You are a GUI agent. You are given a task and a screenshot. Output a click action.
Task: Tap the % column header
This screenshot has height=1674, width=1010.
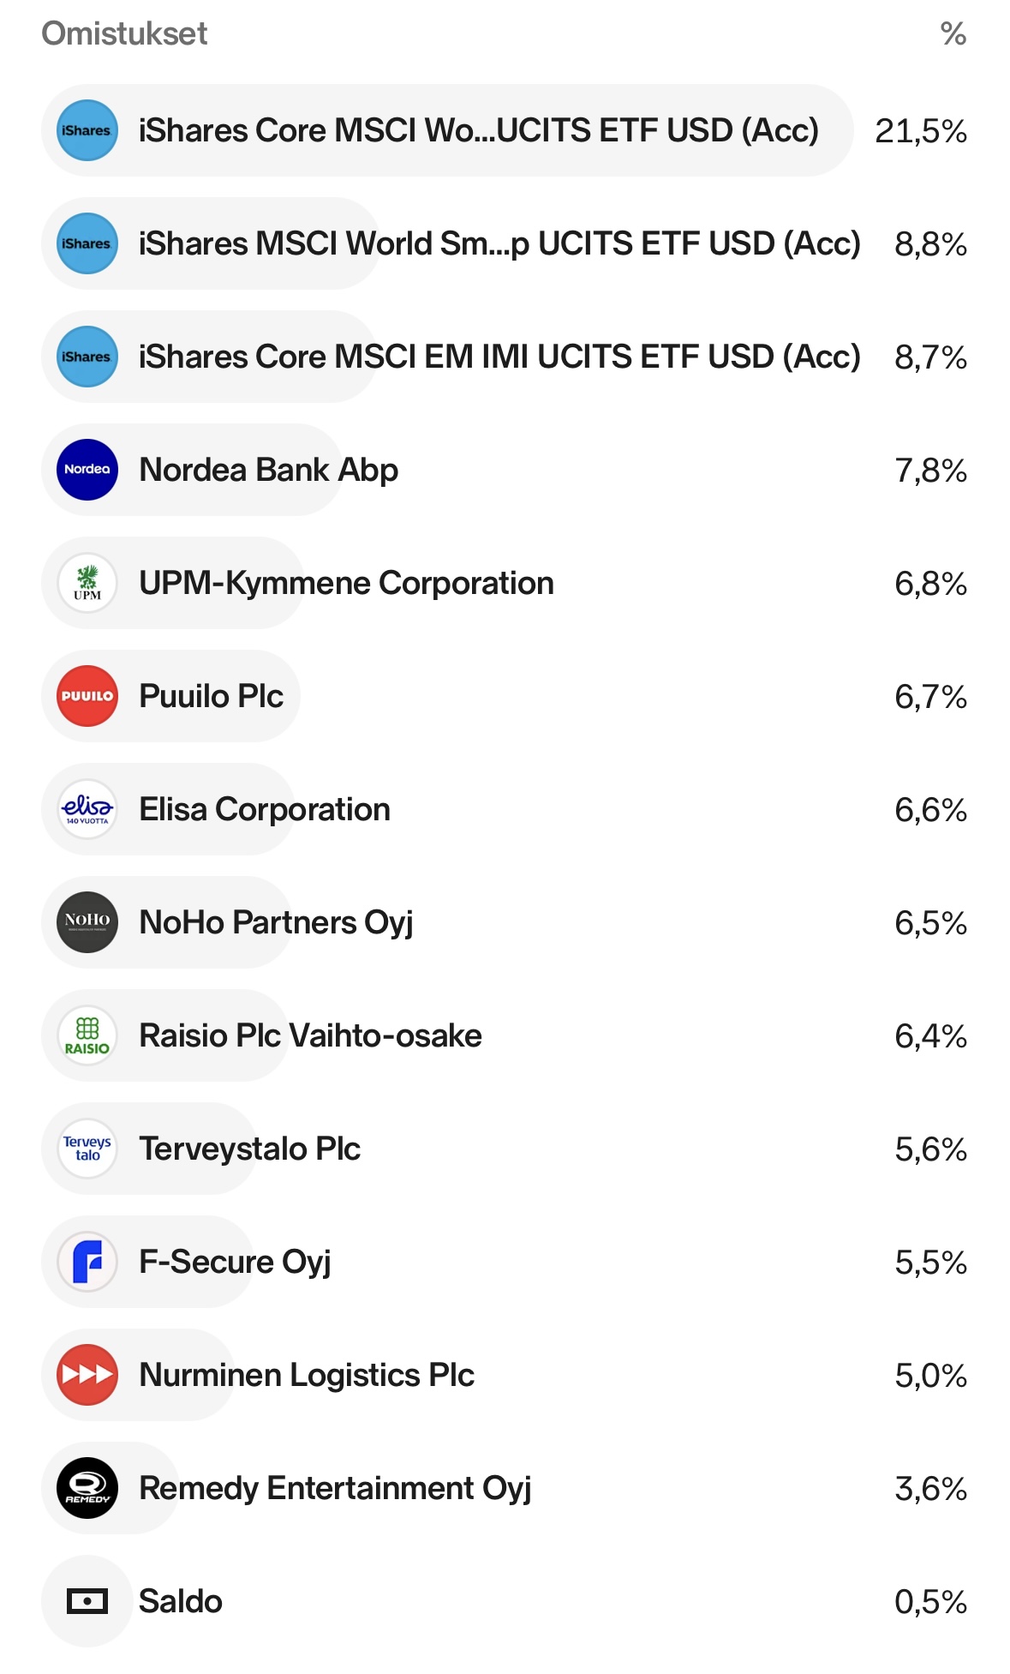(953, 33)
